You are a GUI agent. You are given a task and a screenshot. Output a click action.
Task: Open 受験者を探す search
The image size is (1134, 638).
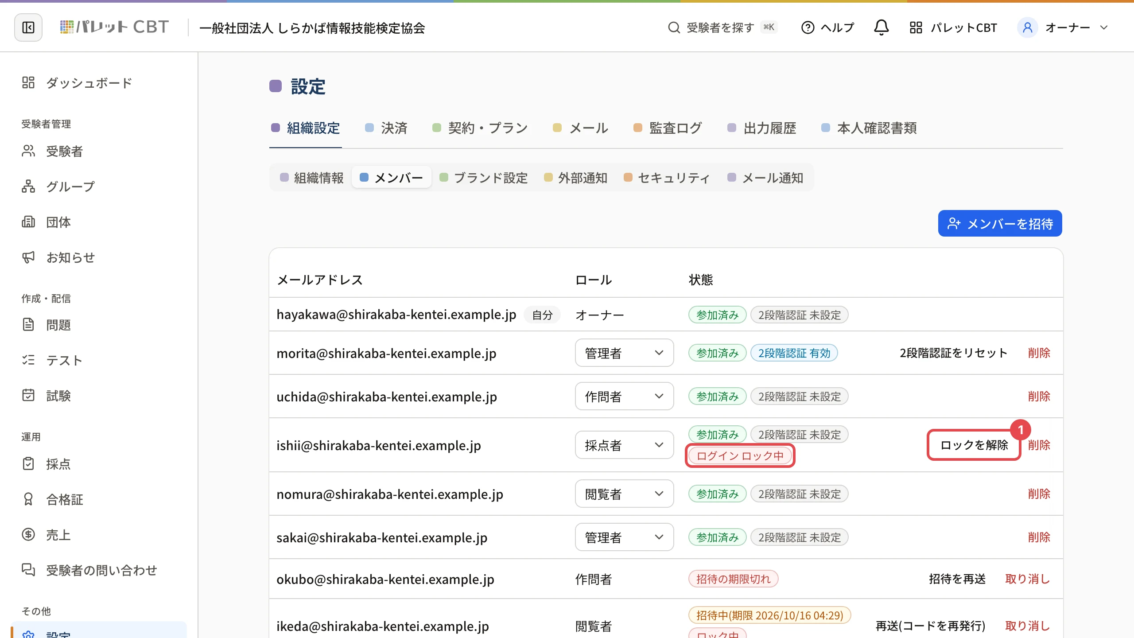click(722, 27)
